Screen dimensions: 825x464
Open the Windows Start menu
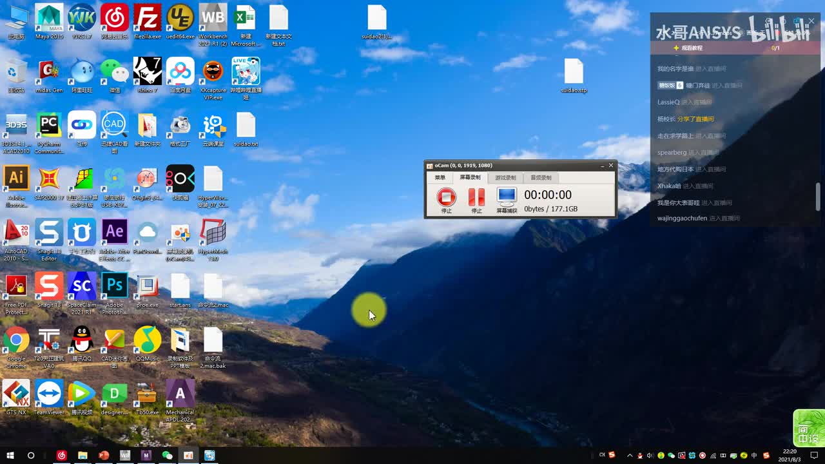[x=10, y=456]
